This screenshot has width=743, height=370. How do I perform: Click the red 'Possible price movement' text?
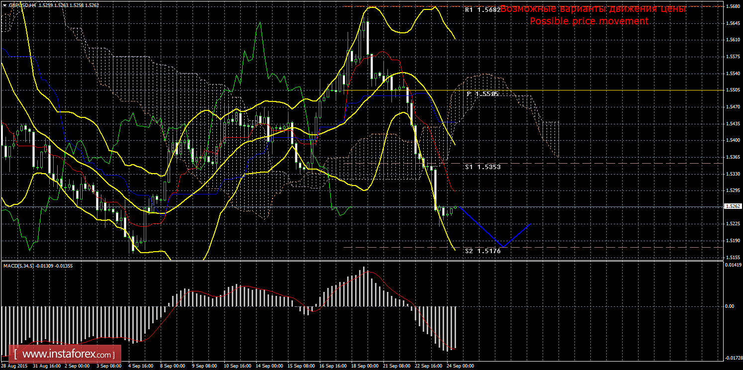tap(589, 21)
